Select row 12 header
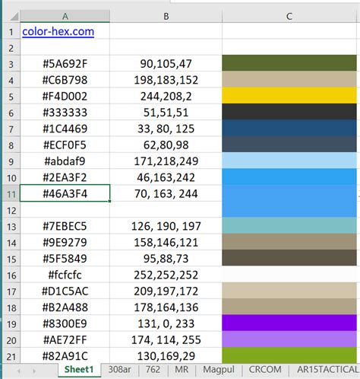 coord(11,210)
